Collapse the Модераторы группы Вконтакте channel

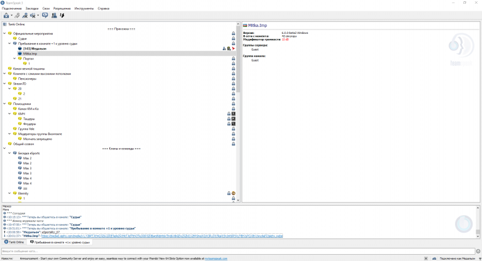[9, 134]
